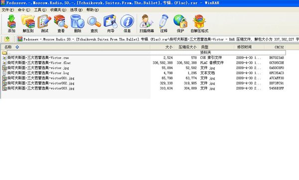This screenshot has height=180, width=299.
Task: Click the packed size value 304,889
Action: click(x=190, y=89)
